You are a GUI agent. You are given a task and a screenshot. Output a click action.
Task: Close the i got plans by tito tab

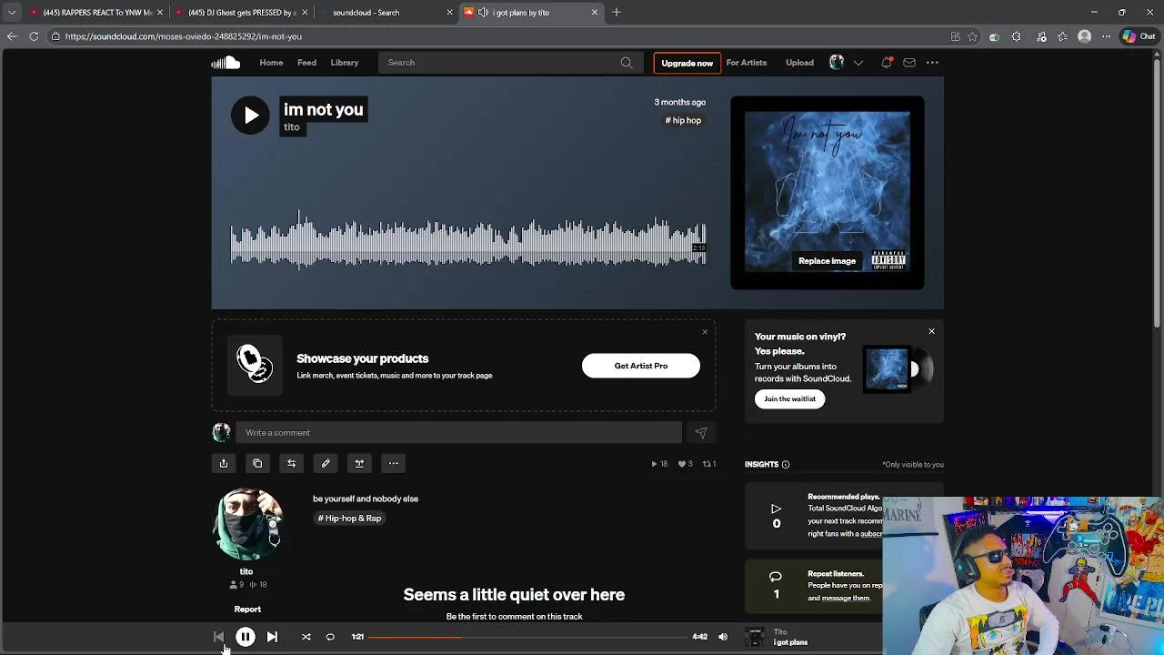[x=595, y=13]
